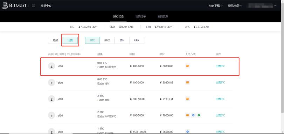Select the 购买 buy toggle
The image size is (284, 134).
[55, 40]
